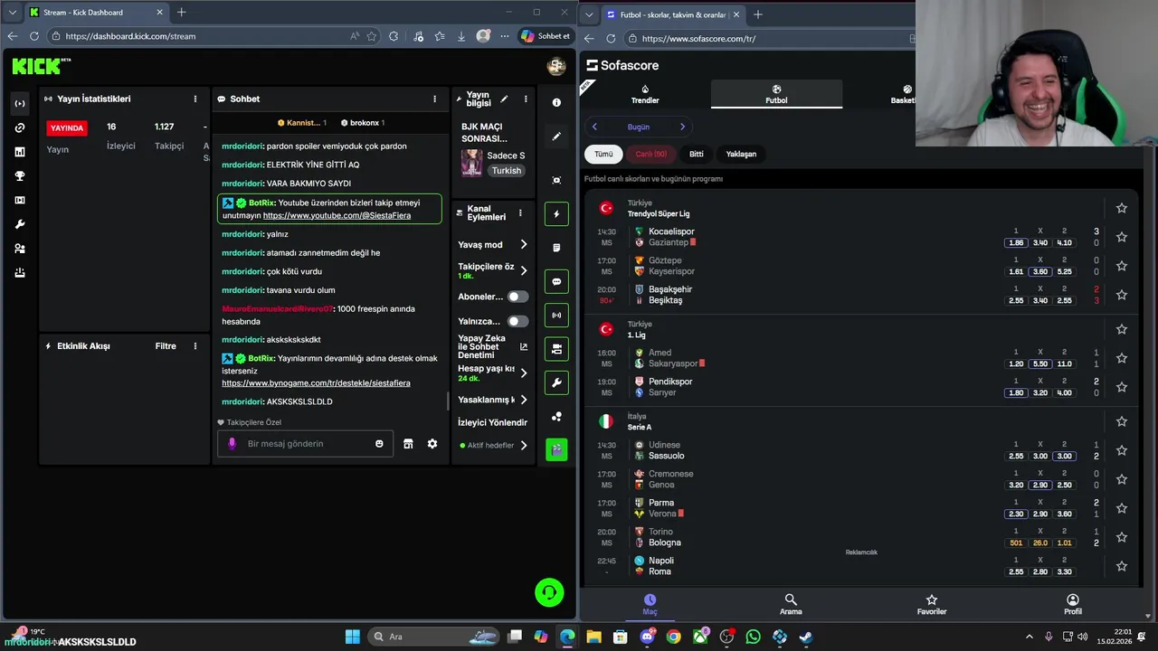Open Steam from the taskbar
Viewport: 1158px width, 651px height.
click(806, 637)
